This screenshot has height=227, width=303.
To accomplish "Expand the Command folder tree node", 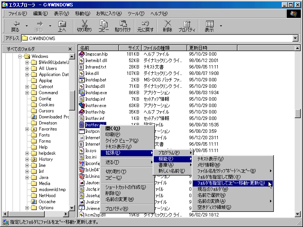I will coord(27,93).
